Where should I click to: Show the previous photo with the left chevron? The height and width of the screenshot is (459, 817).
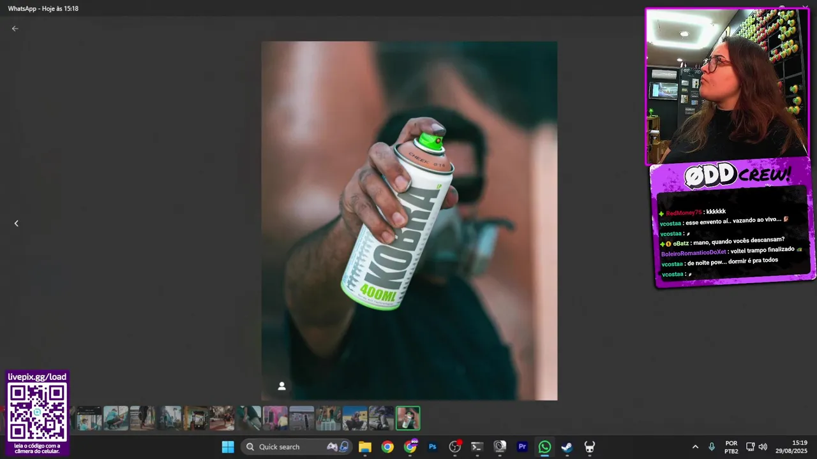(17, 223)
